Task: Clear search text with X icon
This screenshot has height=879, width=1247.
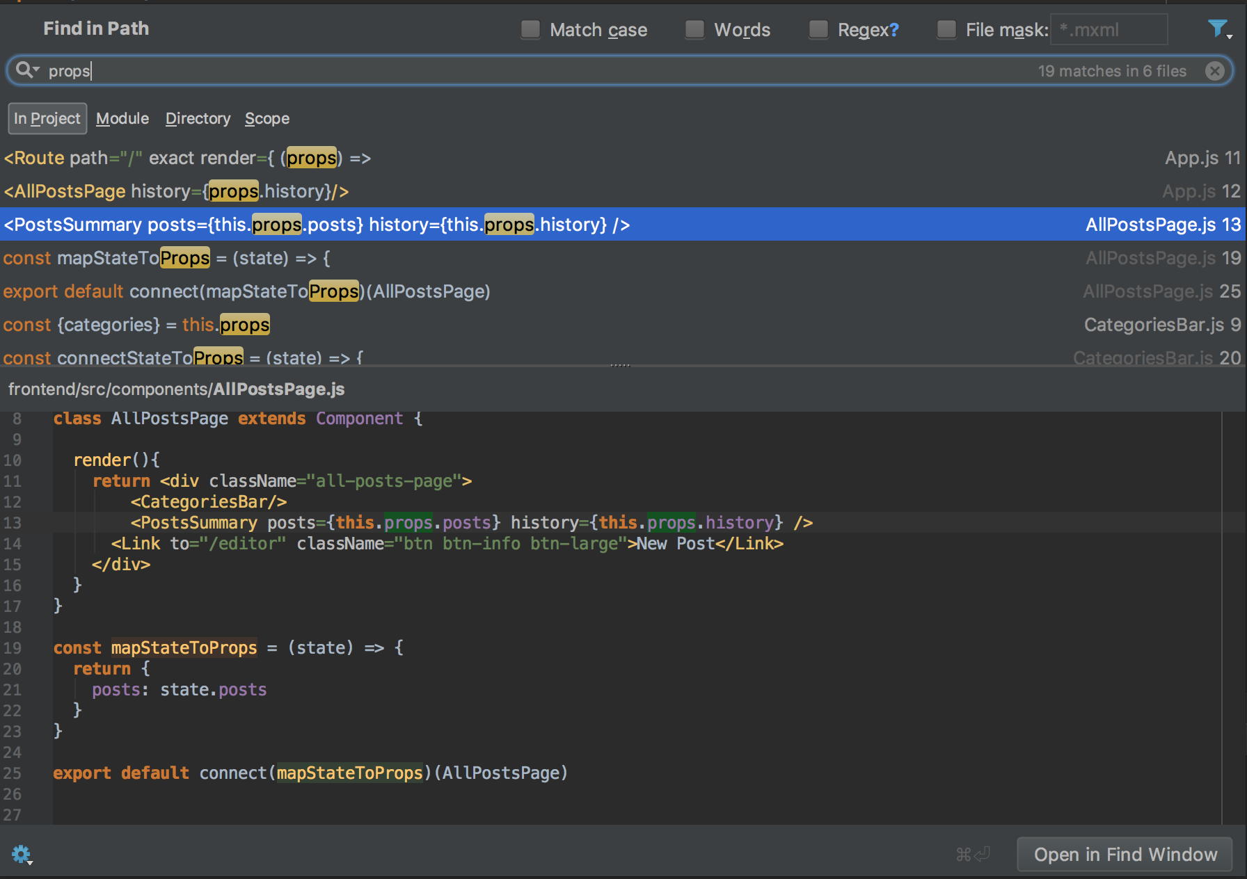Action: [1215, 71]
